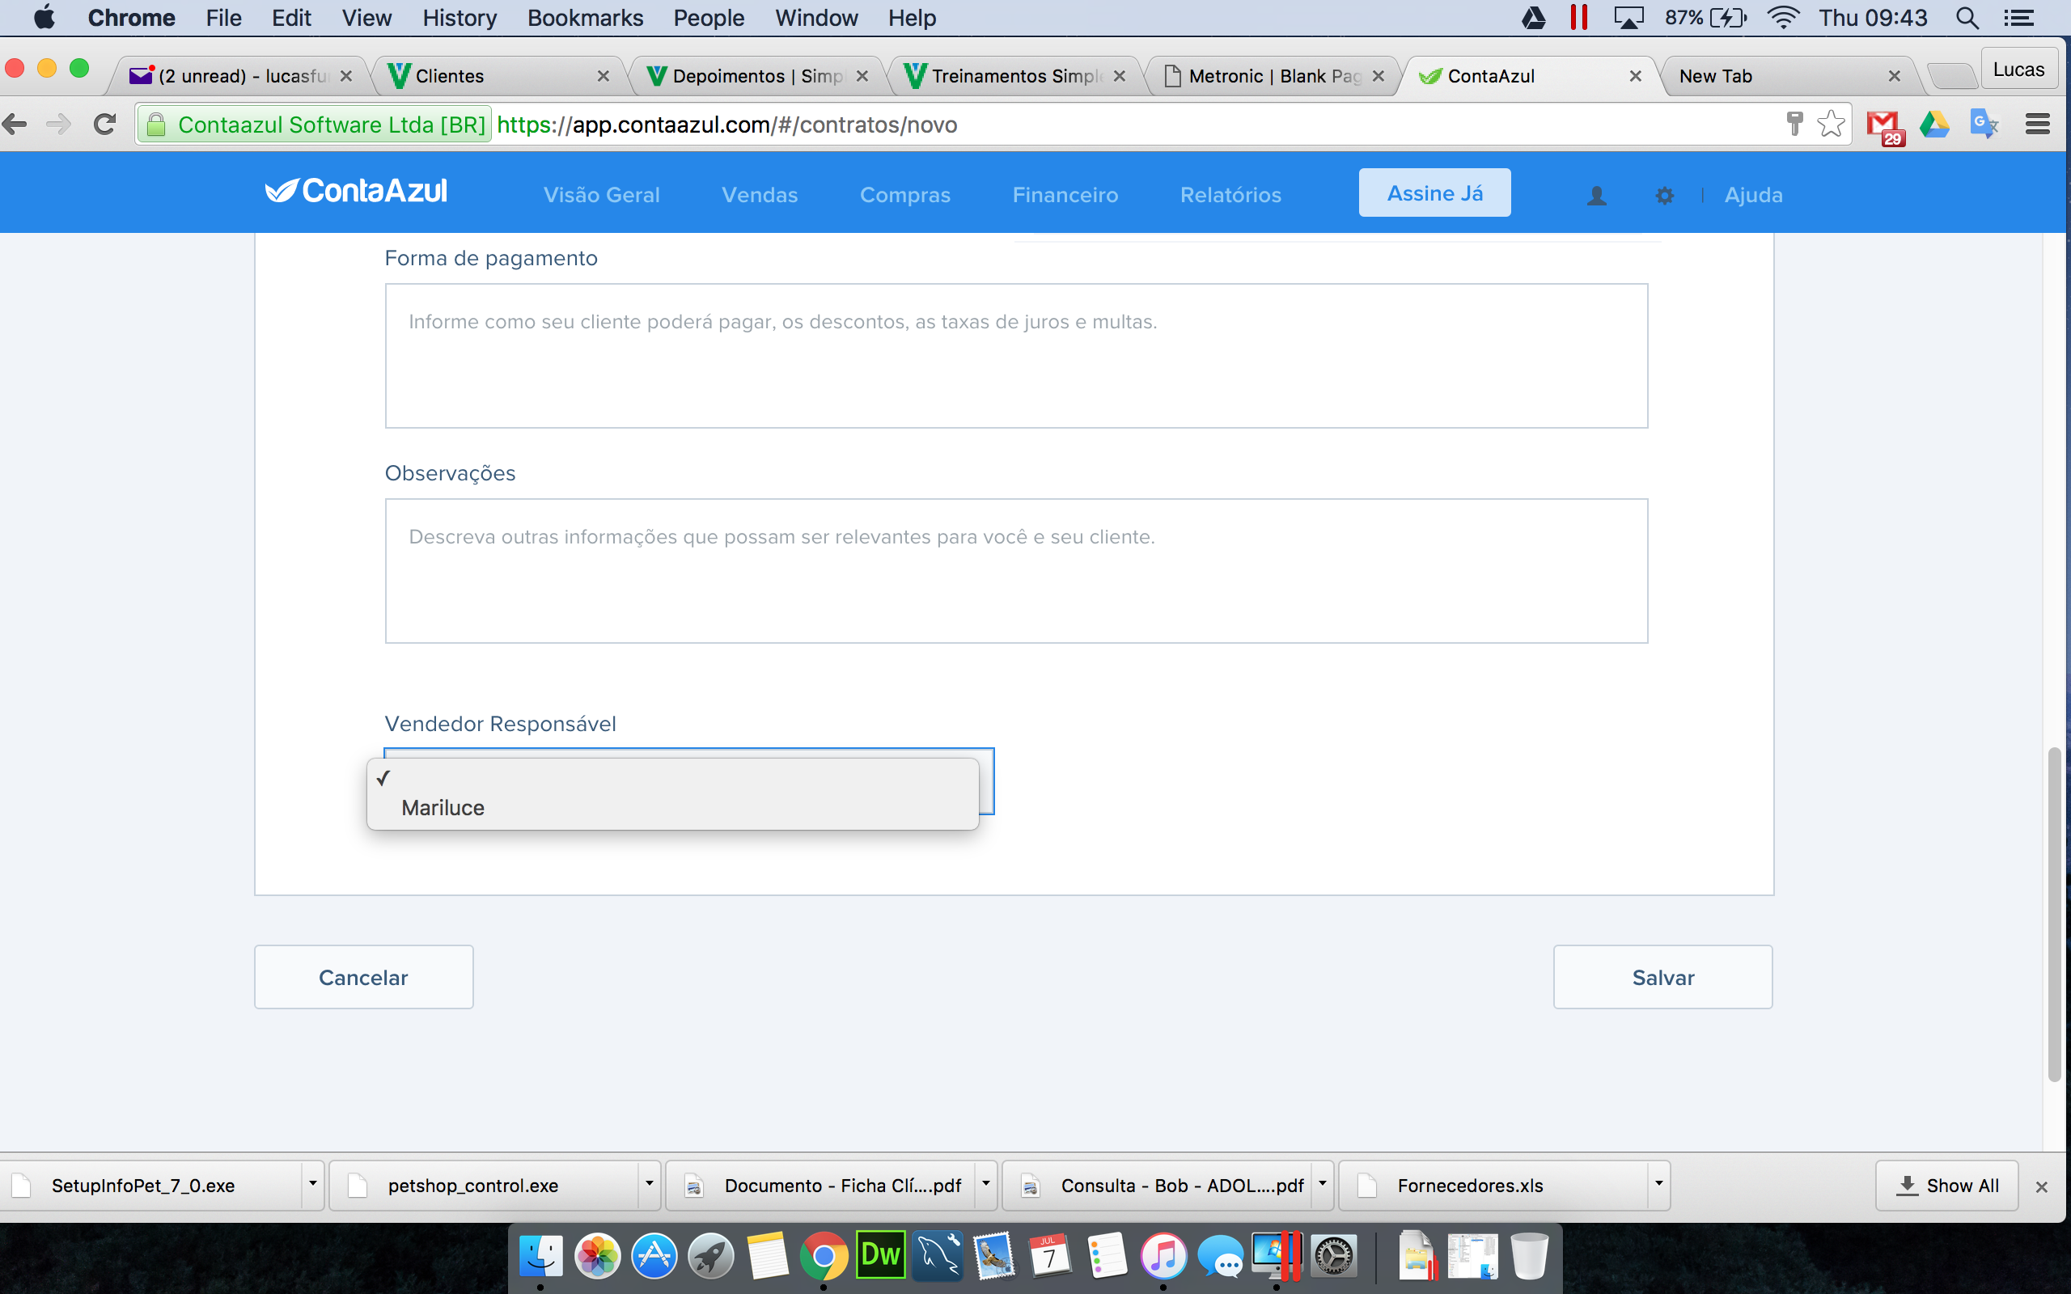Open the settings gear icon in header
This screenshot has width=2071, height=1294.
pos(1663,196)
